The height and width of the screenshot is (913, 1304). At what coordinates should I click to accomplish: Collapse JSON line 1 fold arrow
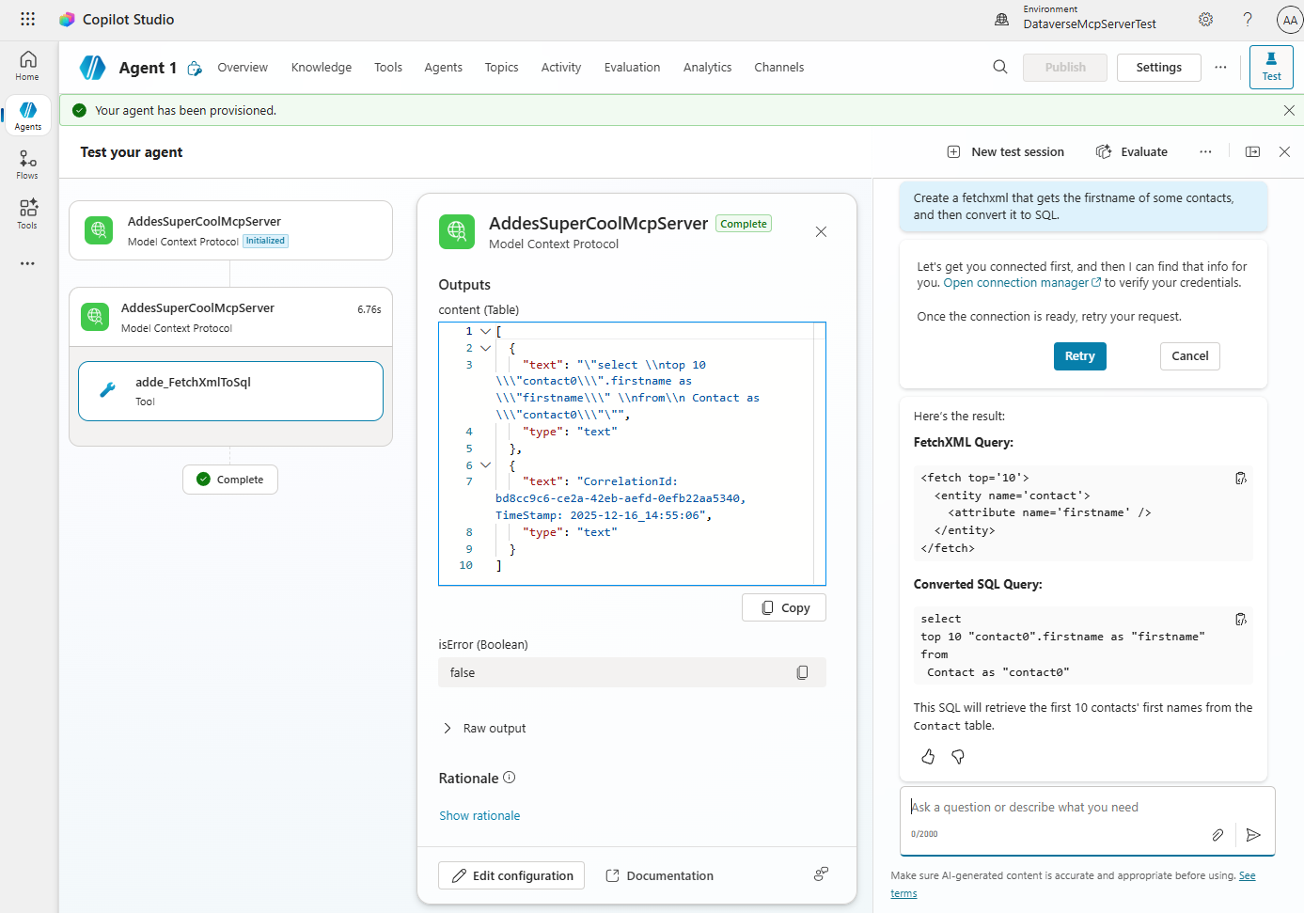pos(485,331)
